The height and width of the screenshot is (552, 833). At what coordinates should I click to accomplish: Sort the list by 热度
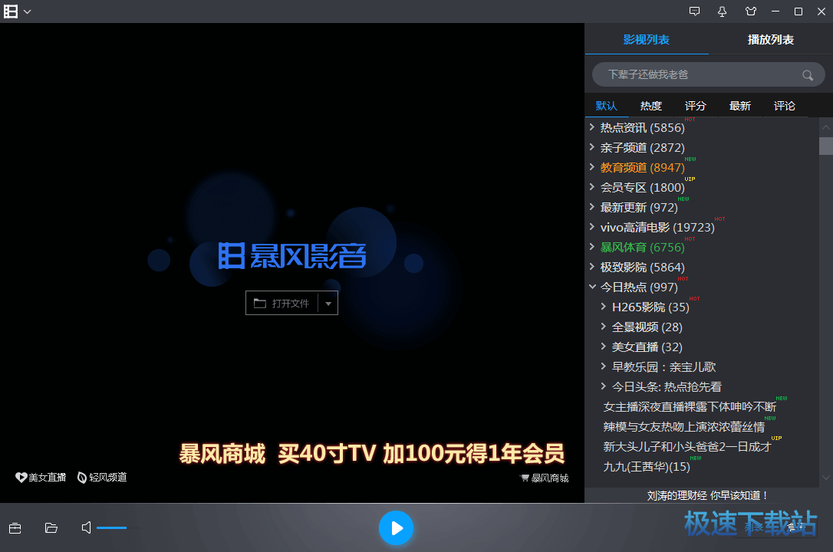pyautogui.click(x=650, y=106)
